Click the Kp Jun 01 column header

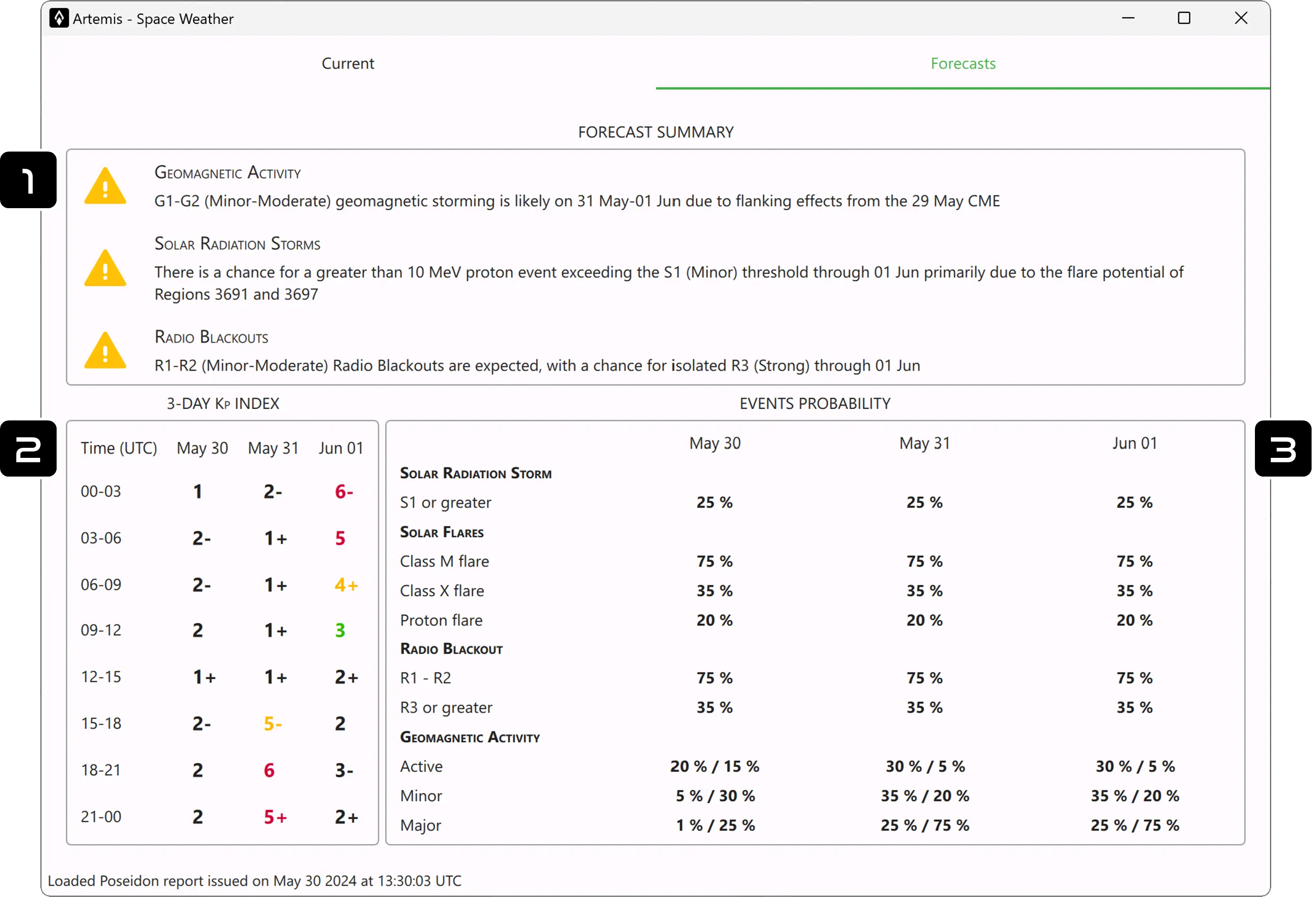click(x=340, y=448)
